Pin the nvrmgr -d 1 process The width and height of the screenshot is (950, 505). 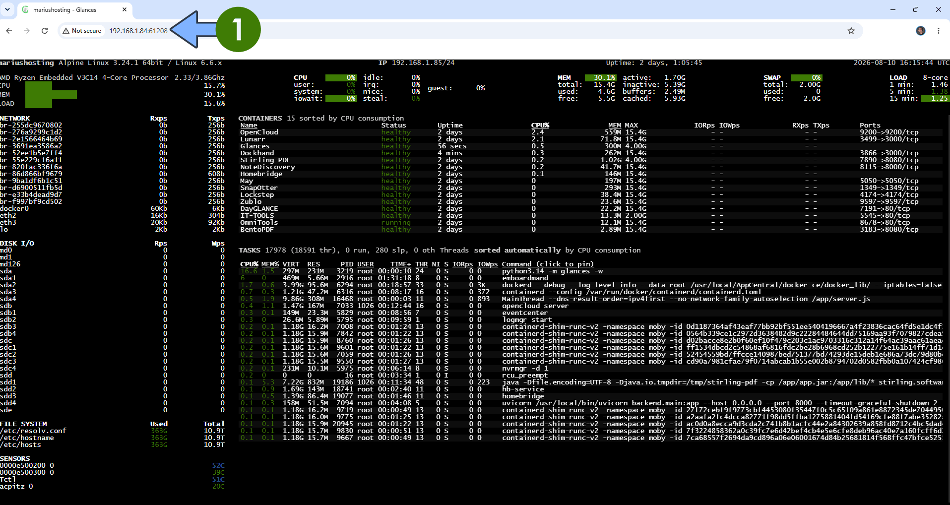[x=525, y=369]
